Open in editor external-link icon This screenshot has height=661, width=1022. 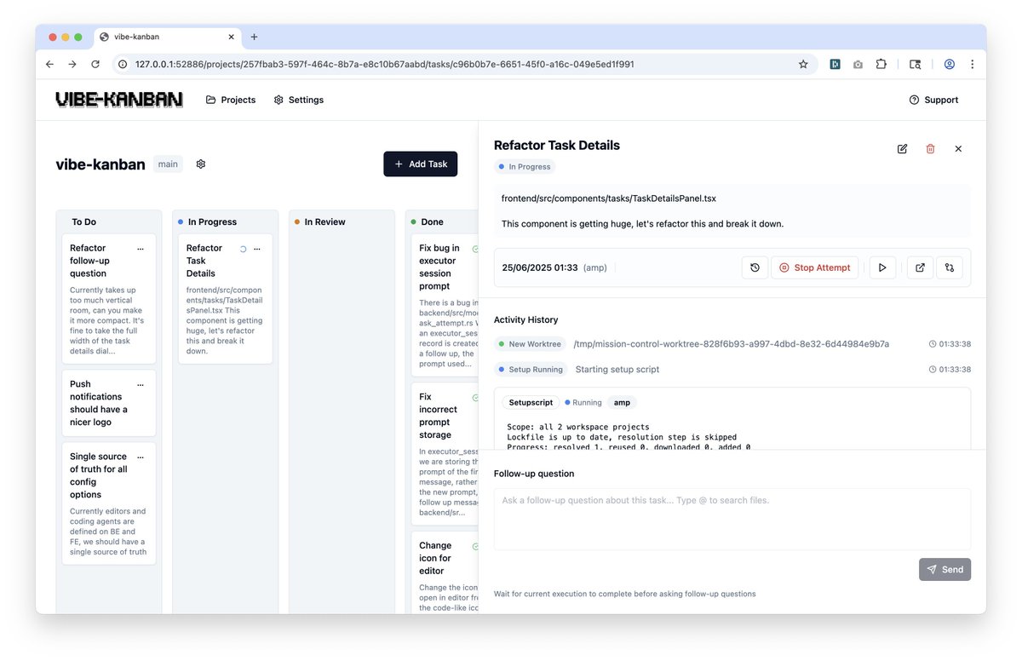pyautogui.click(x=920, y=267)
